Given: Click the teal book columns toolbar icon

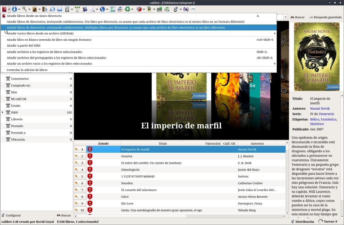Looking at the screenshot, I should click(x=113, y=9).
